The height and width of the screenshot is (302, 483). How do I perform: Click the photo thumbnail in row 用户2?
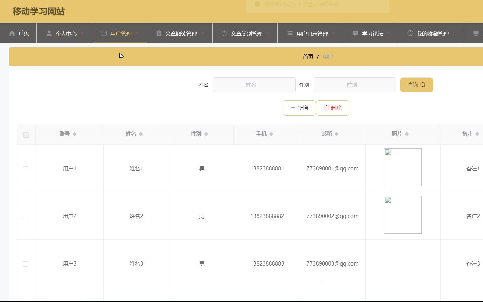point(403,215)
